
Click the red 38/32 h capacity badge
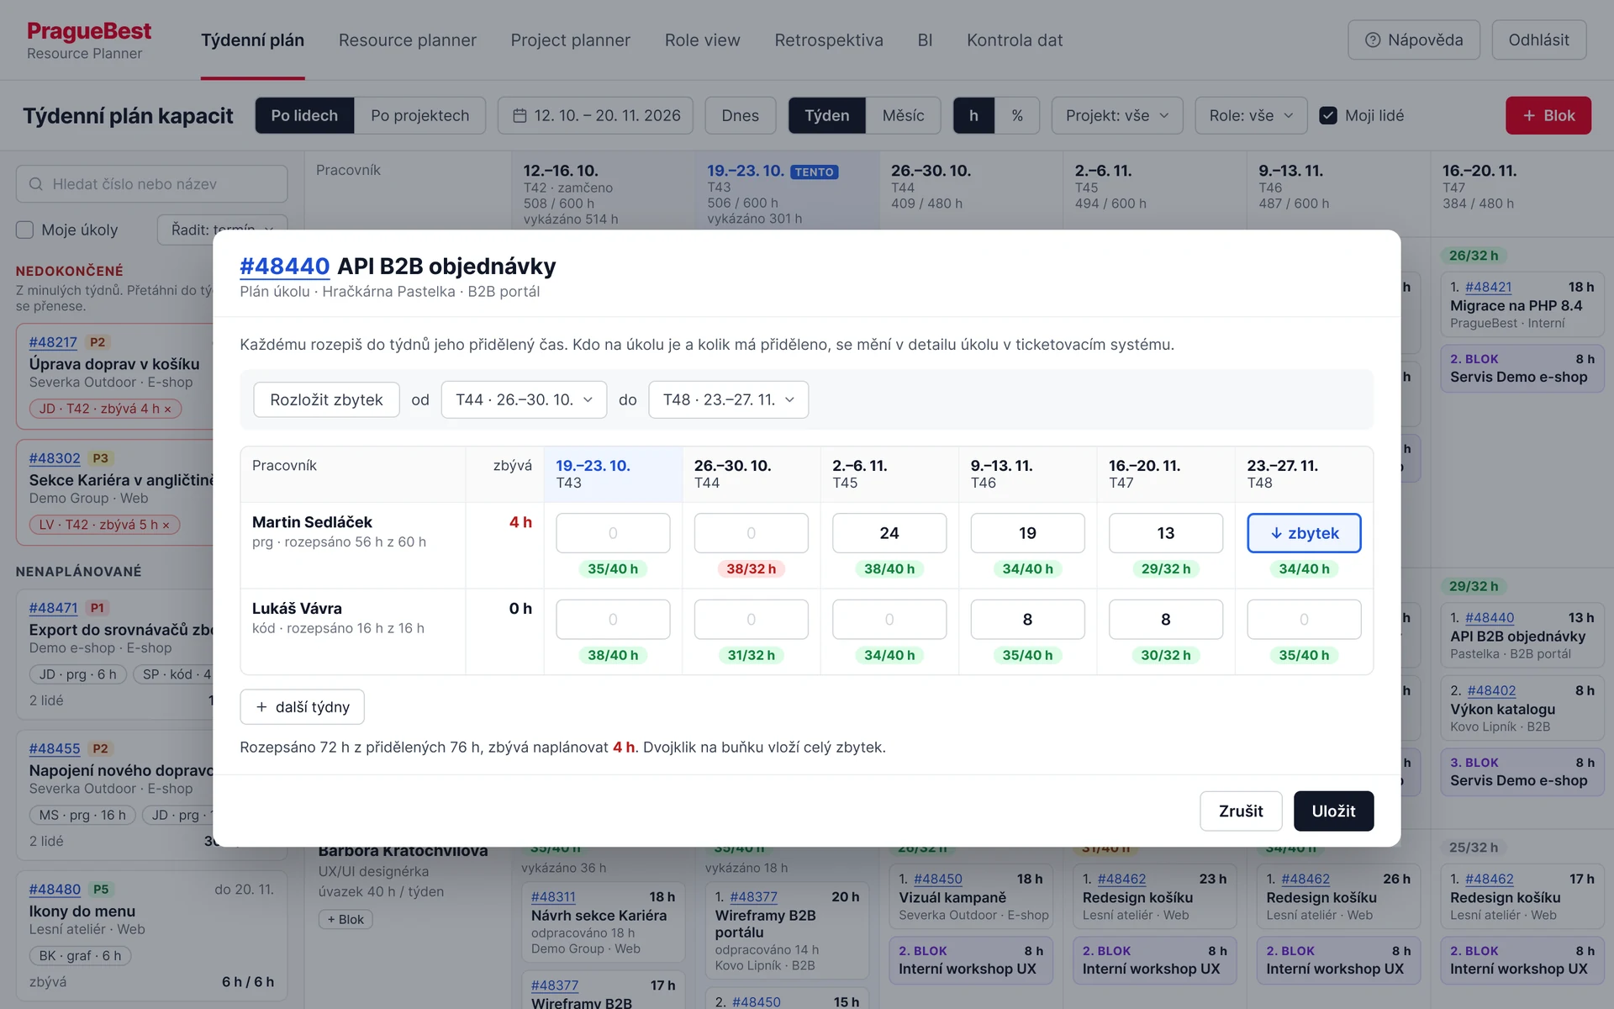pyautogui.click(x=751, y=569)
